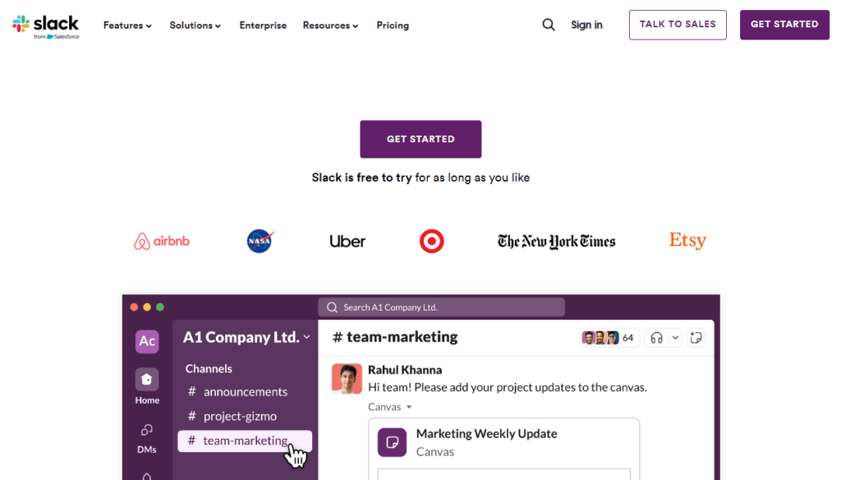Viewport: 841px width, 480px height.
Task: Open DMs from the Slack sidebar
Action: coord(146,436)
